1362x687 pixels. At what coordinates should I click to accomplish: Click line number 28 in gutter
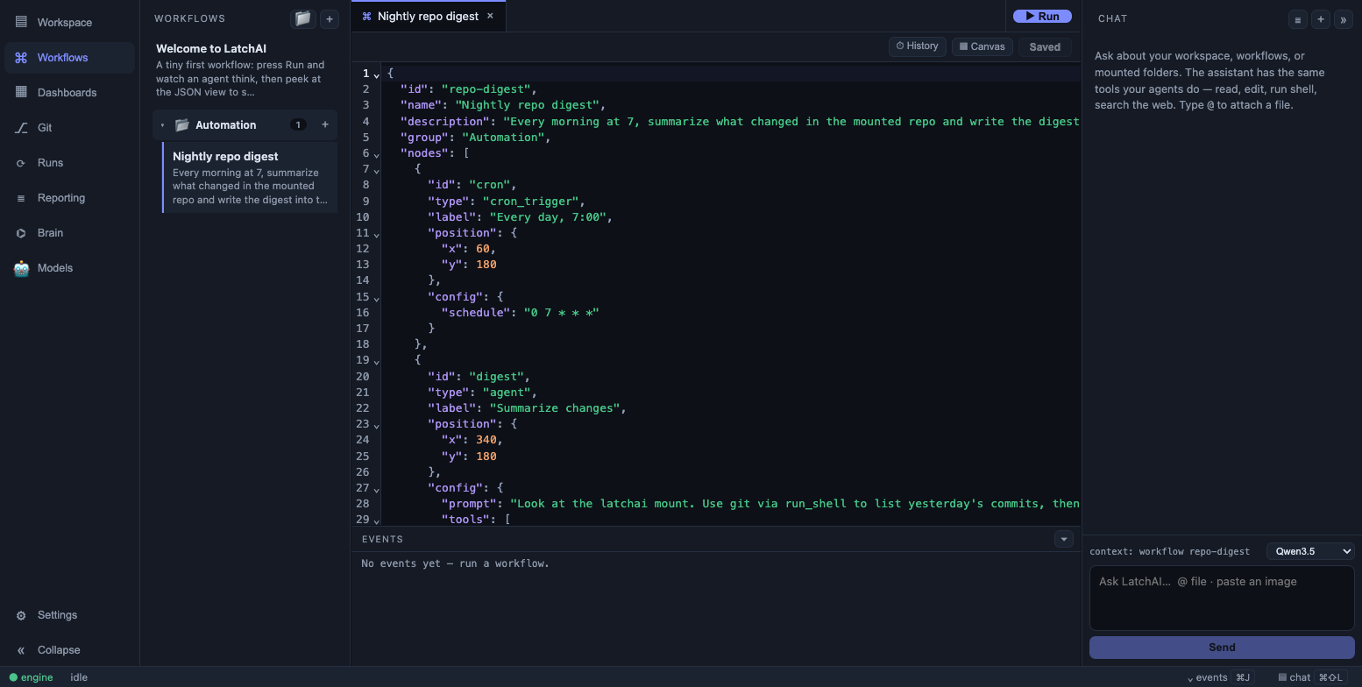pyautogui.click(x=362, y=504)
